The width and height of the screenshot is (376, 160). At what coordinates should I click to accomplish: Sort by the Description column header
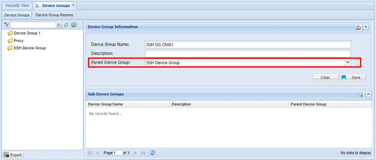pyautogui.click(x=229, y=104)
